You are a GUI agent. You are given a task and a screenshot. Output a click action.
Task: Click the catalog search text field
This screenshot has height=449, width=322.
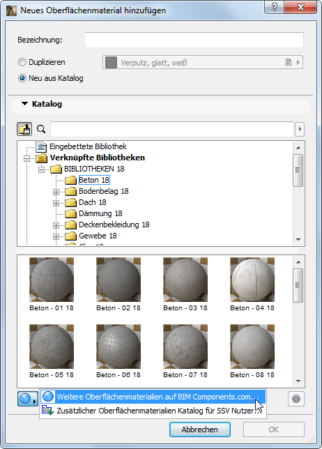pos(172,129)
